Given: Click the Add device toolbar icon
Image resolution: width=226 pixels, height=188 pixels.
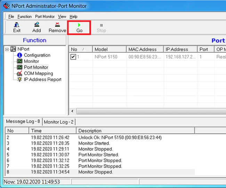Looking at the screenshot, I should [37, 25].
